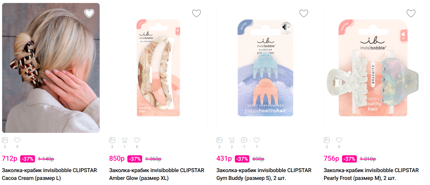Open Gym Buddy (размер S) product title
This screenshot has height=185, width=430.
pyautogui.click(x=264, y=174)
